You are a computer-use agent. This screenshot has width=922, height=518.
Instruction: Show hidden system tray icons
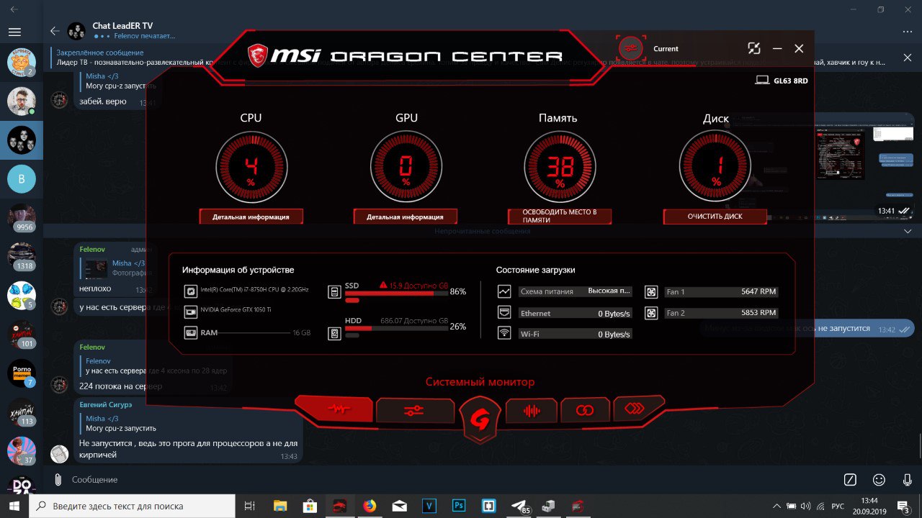click(x=776, y=506)
